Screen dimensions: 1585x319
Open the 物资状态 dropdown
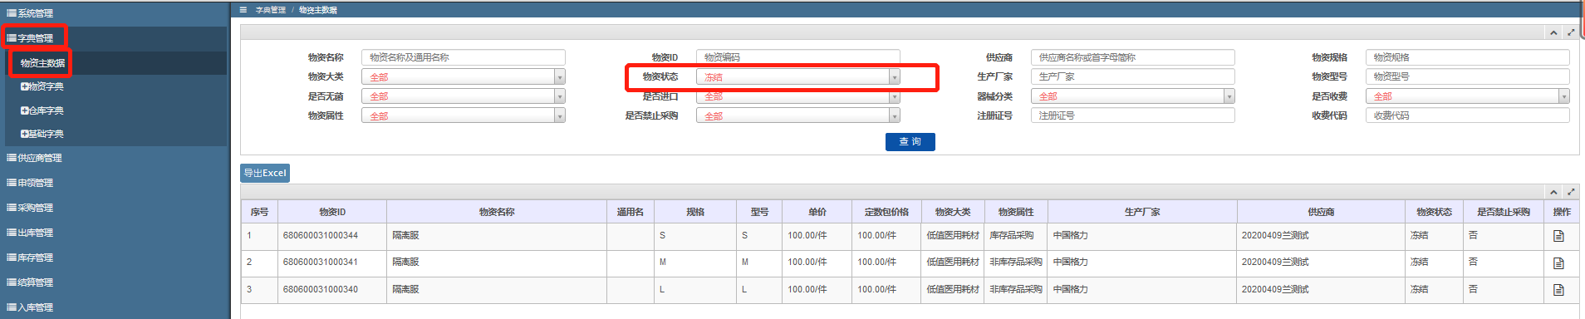coord(797,76)
